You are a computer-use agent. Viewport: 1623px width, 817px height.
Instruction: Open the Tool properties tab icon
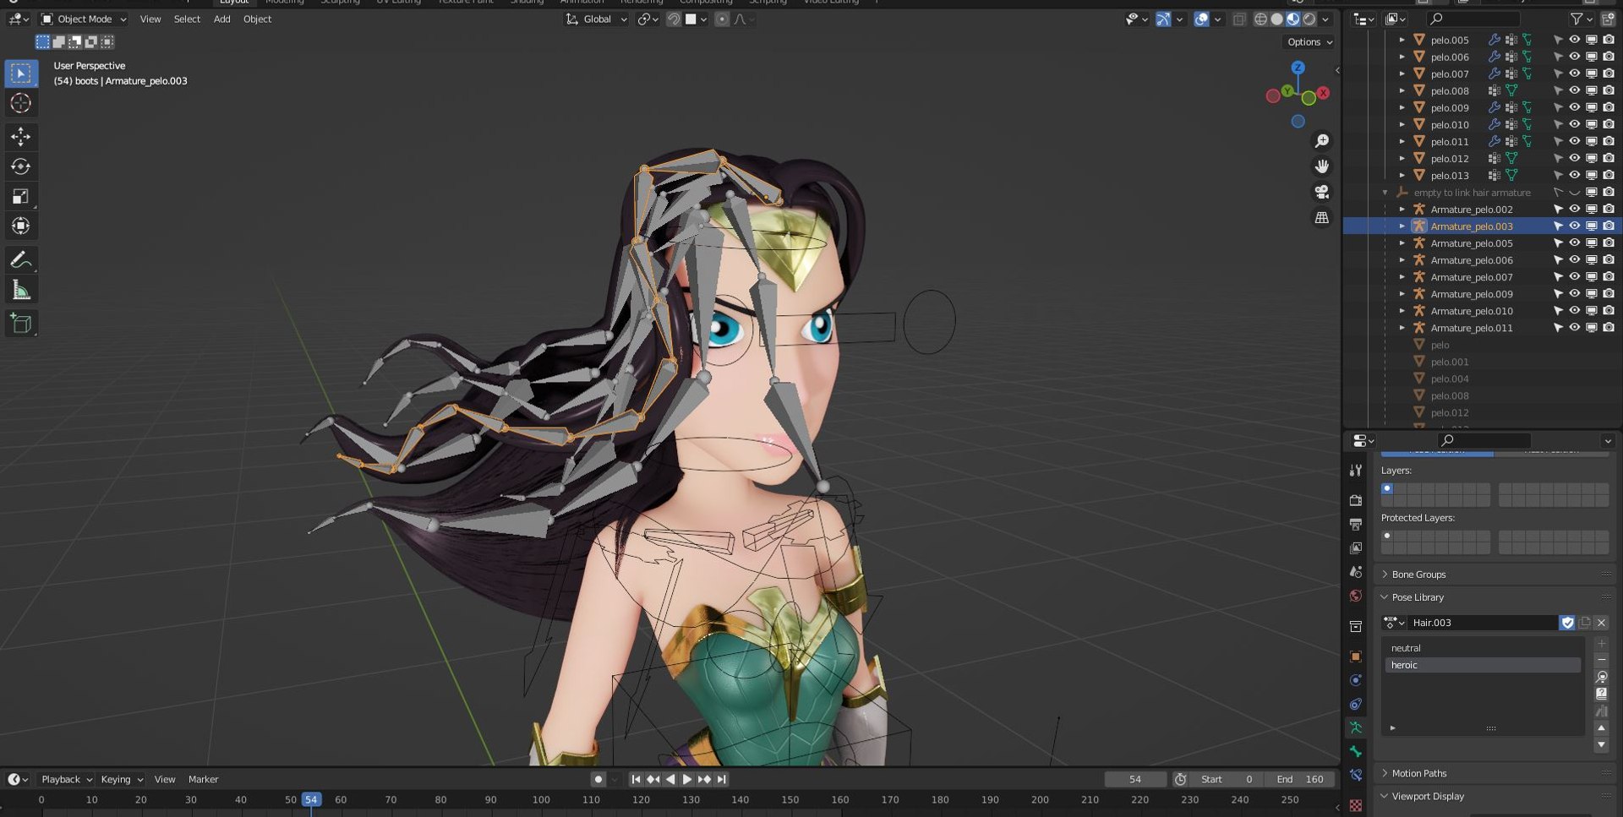pyautogui.click(x=1356, y=471)
